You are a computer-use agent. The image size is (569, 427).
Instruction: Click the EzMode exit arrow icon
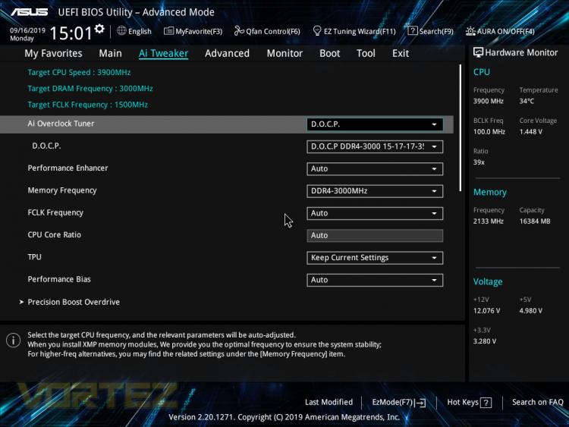pos(420,403)
